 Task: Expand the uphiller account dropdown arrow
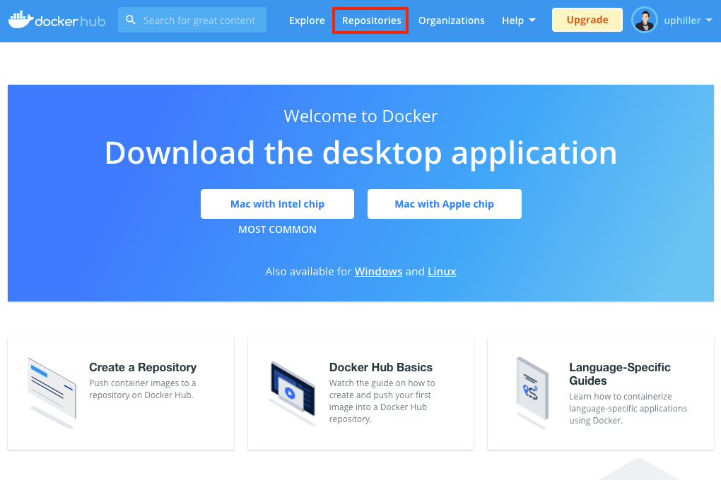coord(708,20)
